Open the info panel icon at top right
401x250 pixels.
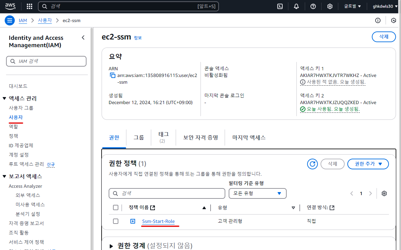coord(378,20)
